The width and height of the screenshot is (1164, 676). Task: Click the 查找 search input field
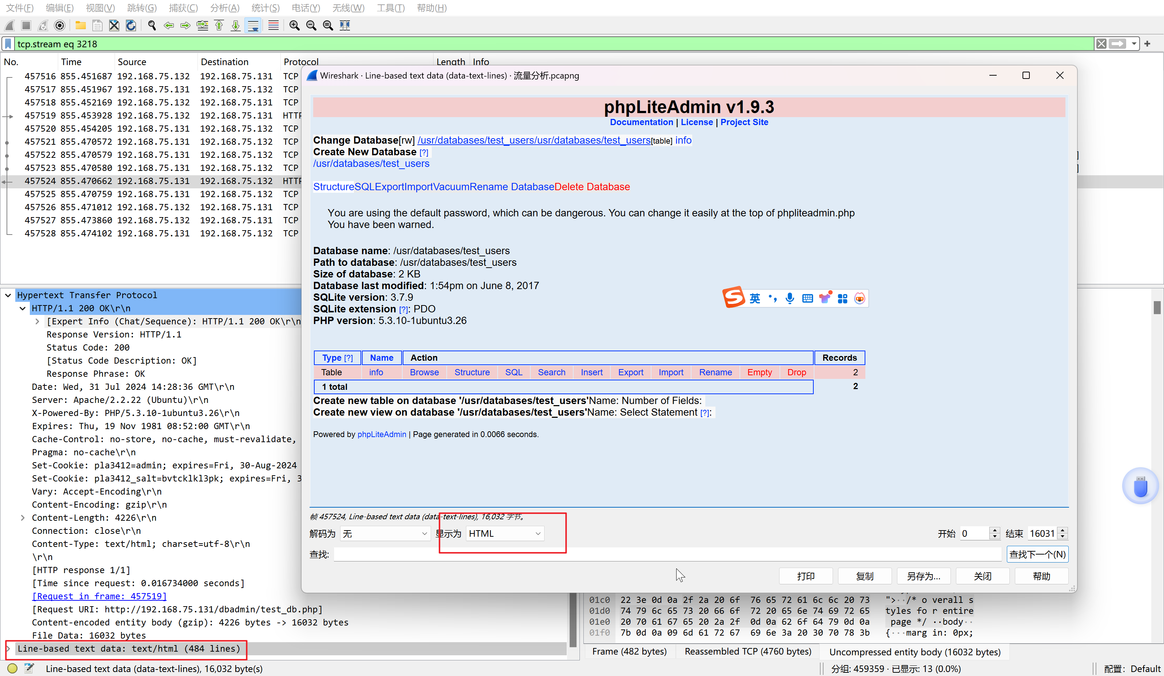[x=666, y=555]
